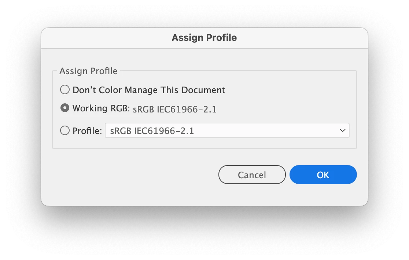This screenshot has width=409, height=260.
Task: Click the word RGB in Working RGB label
Action: click(120, 108)
